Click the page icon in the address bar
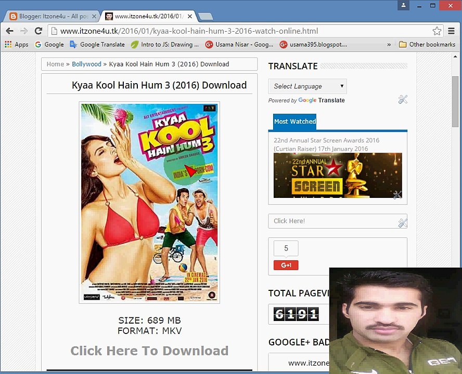 [x=54, y=31]
